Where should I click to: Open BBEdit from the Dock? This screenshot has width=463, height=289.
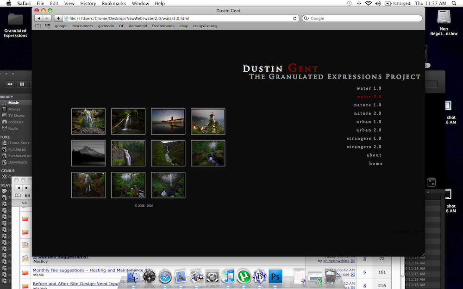point(260,277)
